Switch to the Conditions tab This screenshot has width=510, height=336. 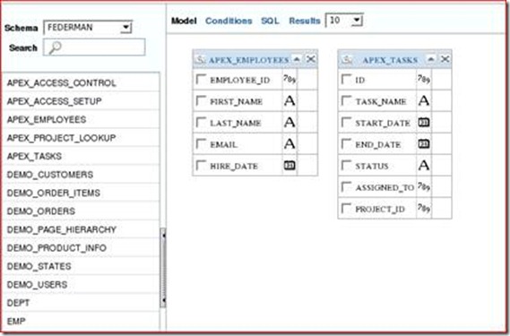(229, 21)
